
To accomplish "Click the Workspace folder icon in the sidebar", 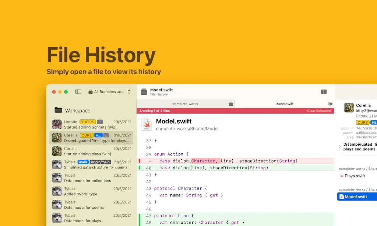I will [x=58, y=110].
